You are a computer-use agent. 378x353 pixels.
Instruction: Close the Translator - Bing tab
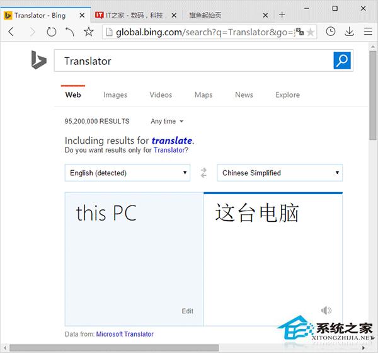click(x=82, y=15)
